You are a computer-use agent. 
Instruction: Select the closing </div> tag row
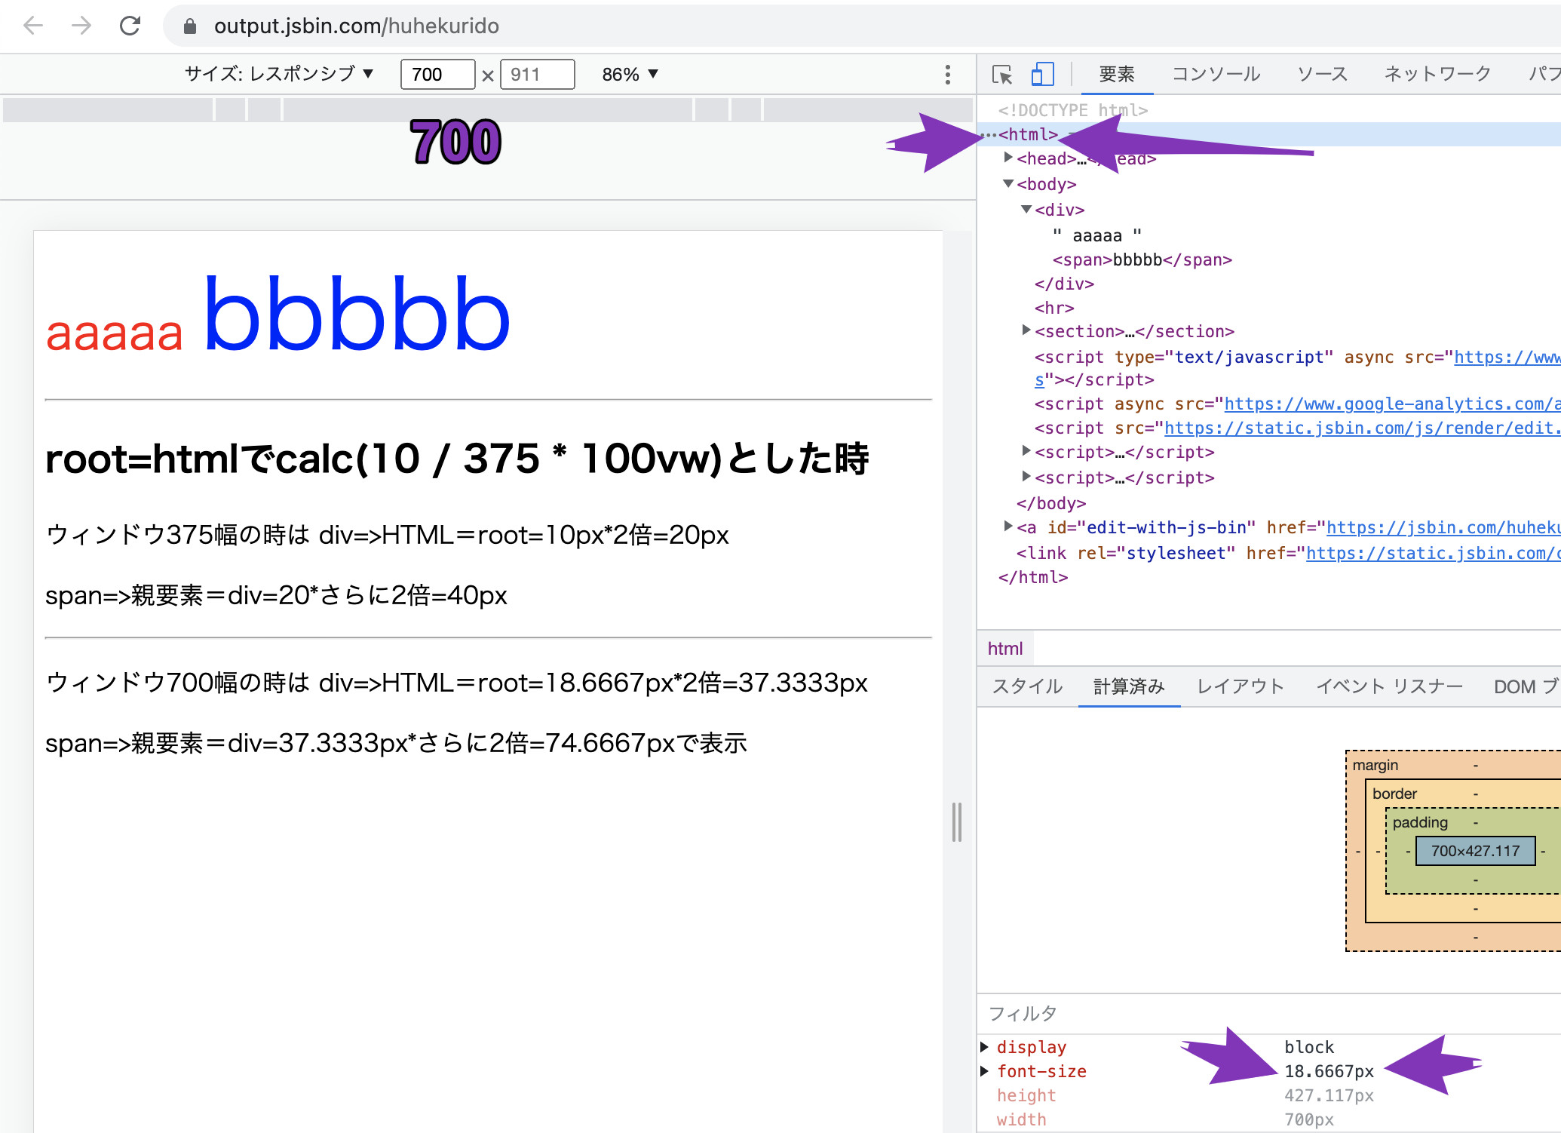pyautogui.click(x=1064, y=284)
